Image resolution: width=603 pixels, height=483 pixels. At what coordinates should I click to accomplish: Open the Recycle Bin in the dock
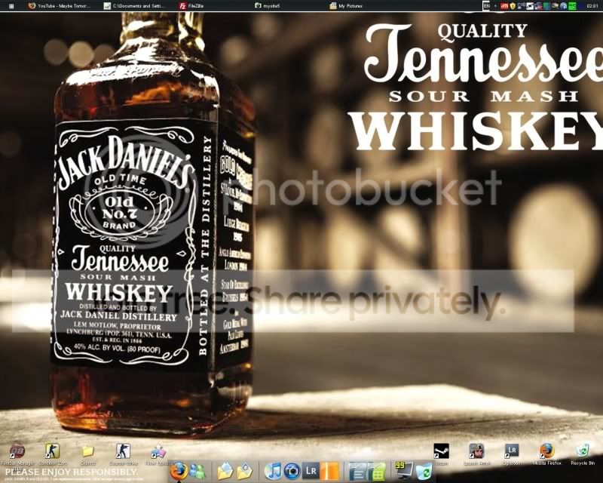point(424,472)
